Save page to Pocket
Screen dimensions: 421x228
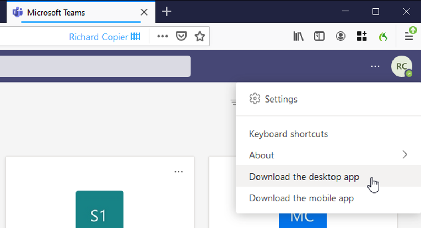(x=181, y=36)
